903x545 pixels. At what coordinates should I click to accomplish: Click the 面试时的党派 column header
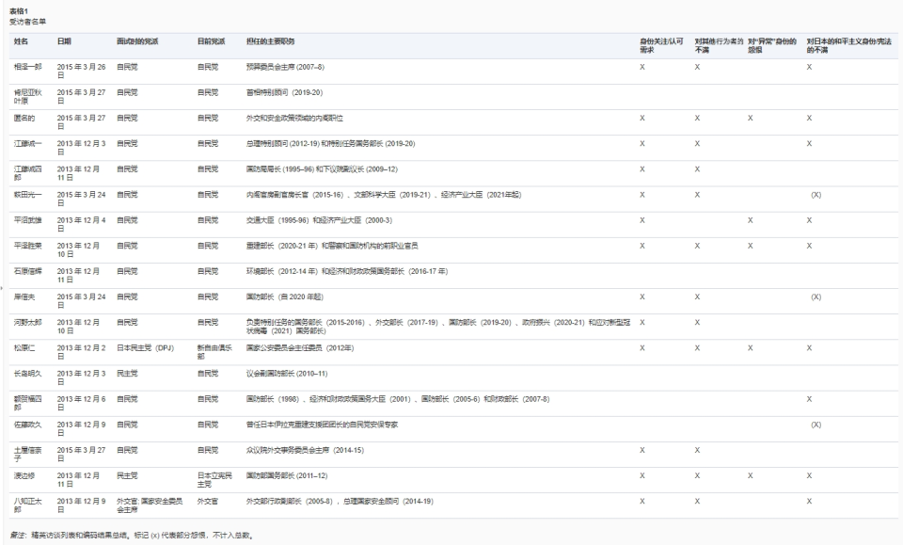[x=137, y=41]
